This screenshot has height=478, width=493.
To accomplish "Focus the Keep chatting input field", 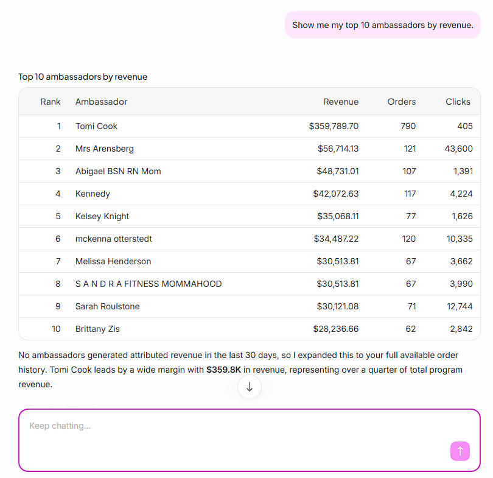I will coord(250,440).
